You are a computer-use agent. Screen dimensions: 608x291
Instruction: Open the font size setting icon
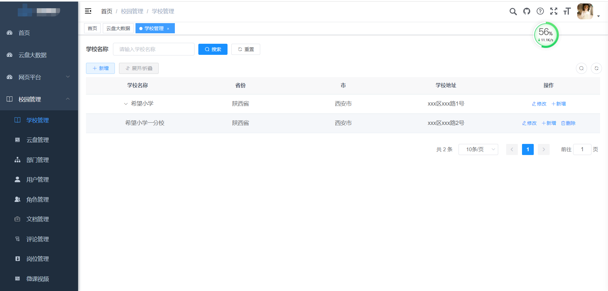pyautogui.click(x=567, y=11)
